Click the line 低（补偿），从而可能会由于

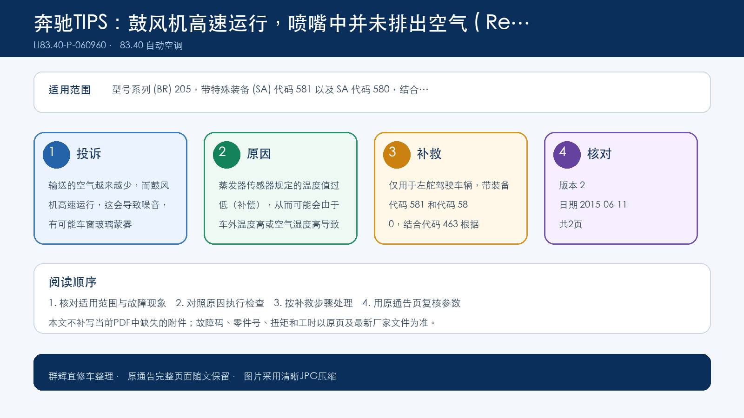coord(279,205)
